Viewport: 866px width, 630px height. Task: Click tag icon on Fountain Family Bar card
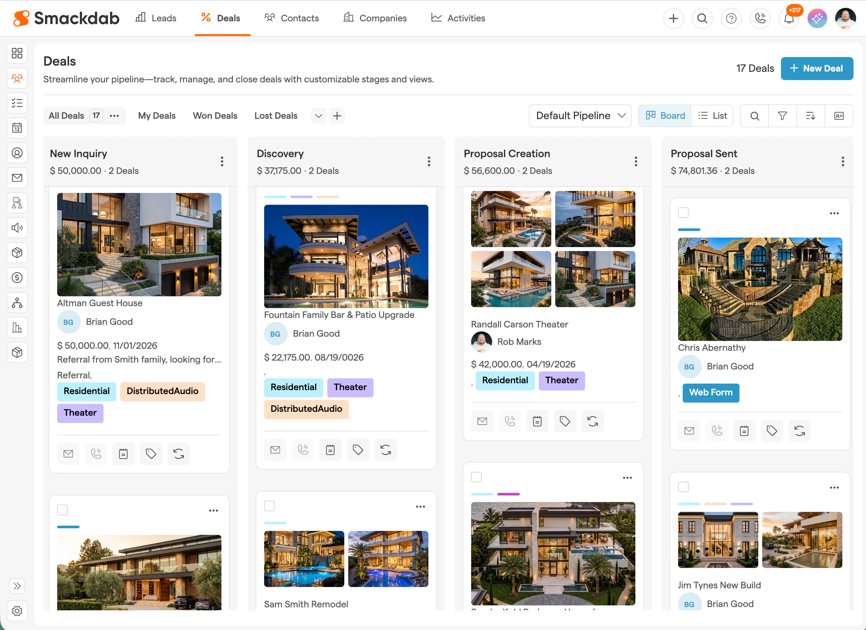click(x=358, y=450)
